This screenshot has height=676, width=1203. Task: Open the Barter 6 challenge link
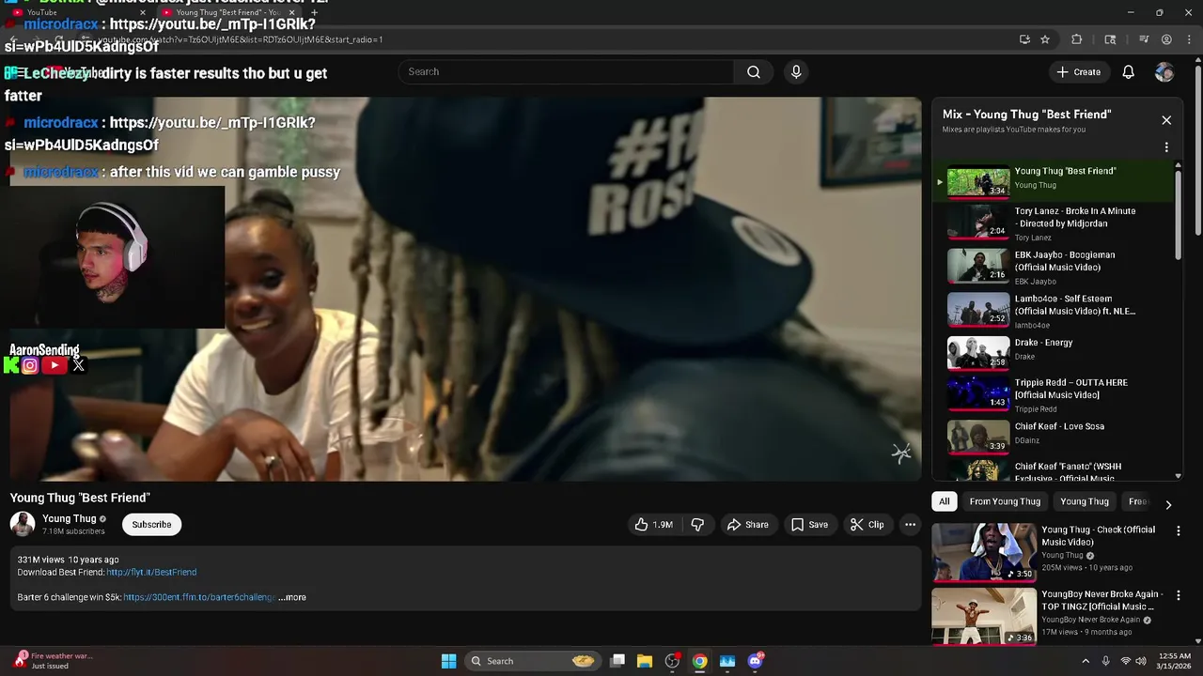point(199,597)
